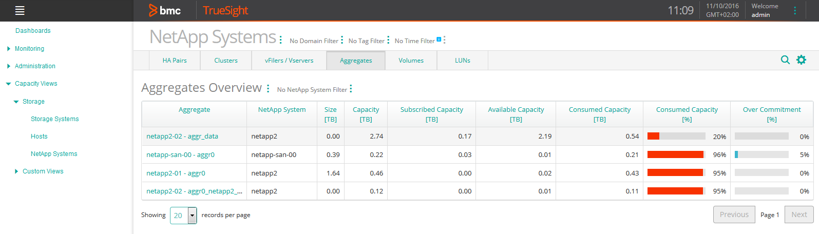Viewport: 819px width, 234px height.
Task: Click the No Time Filter label
Action: [x=414, y=41]
